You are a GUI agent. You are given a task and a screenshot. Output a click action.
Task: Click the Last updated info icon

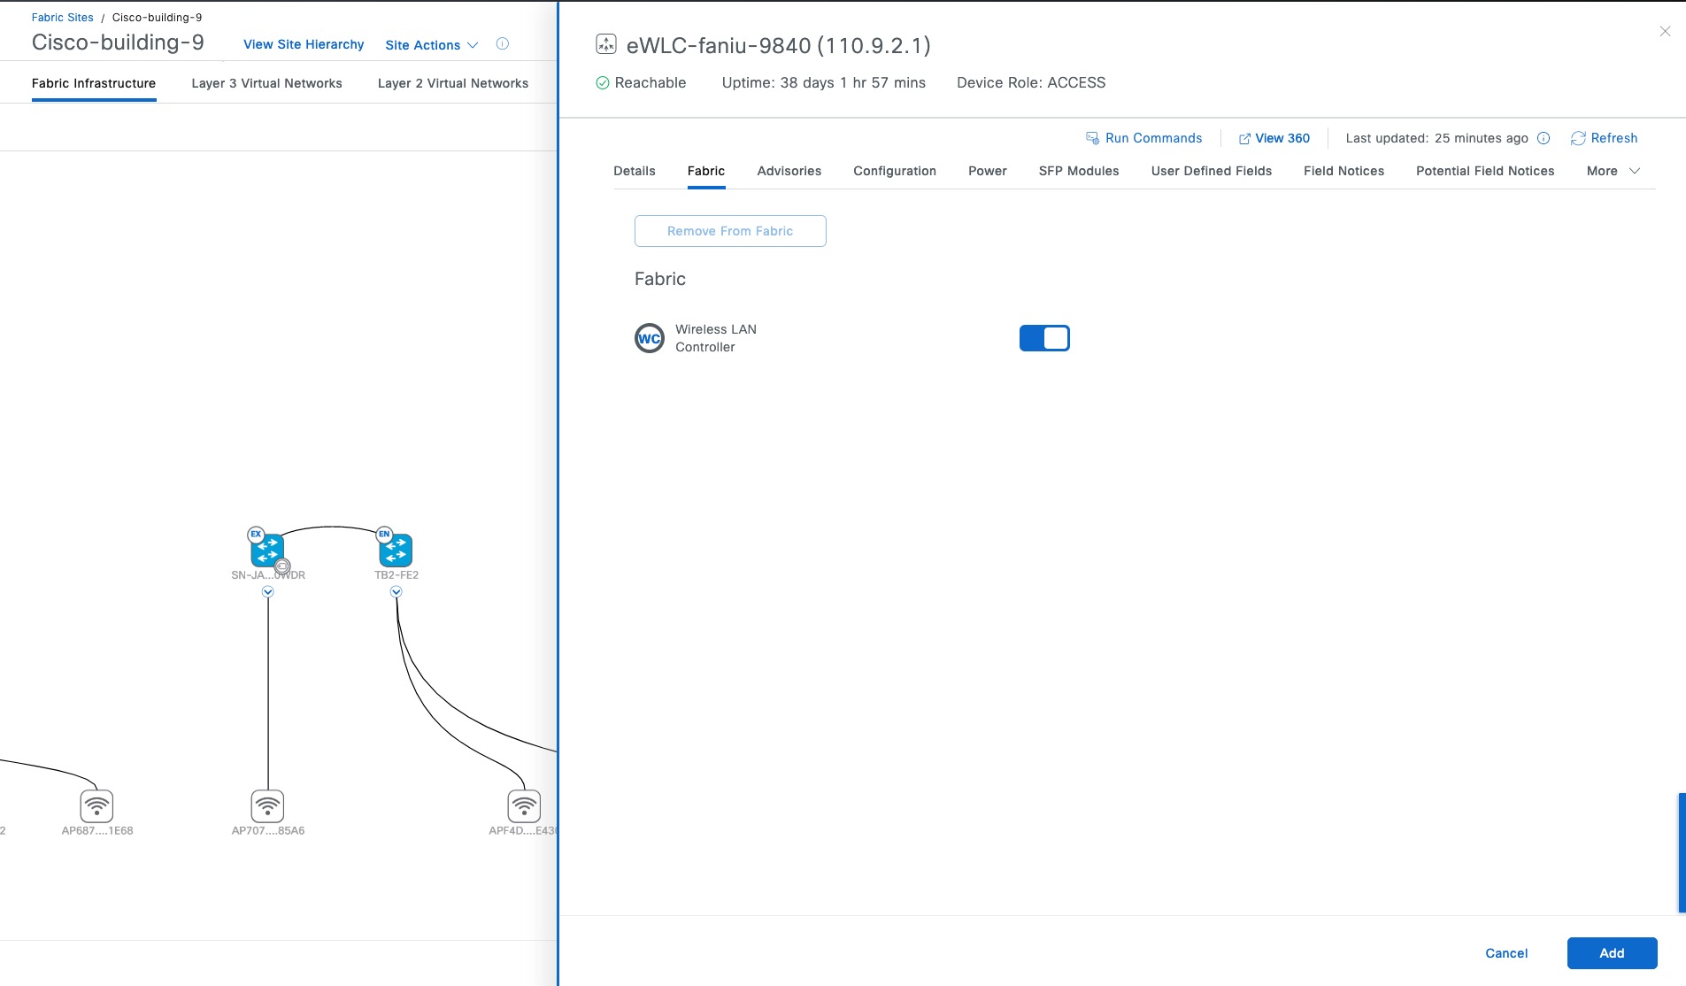click(x=1544, y=138)
